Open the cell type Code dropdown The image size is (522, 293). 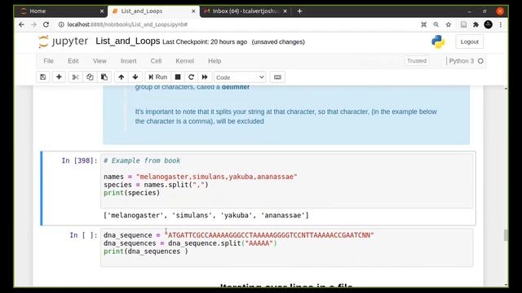pyautogui.click(x=240, y=77)
